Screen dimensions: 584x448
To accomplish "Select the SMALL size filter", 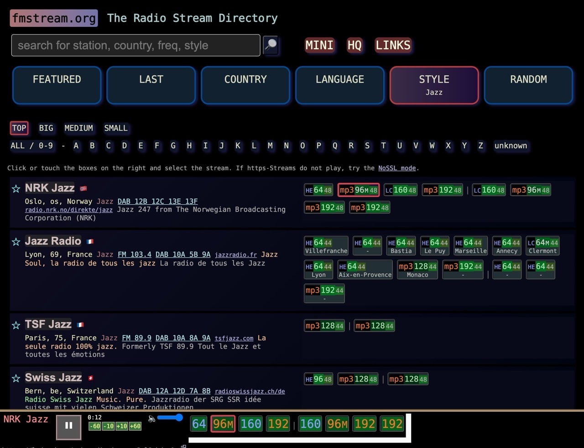I will coord(116,128).
